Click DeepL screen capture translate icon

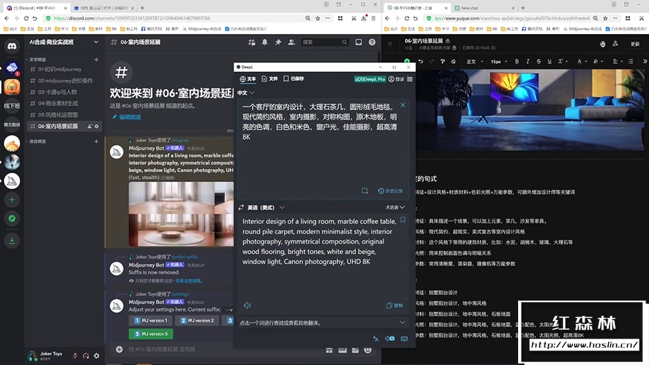[364, 190]
